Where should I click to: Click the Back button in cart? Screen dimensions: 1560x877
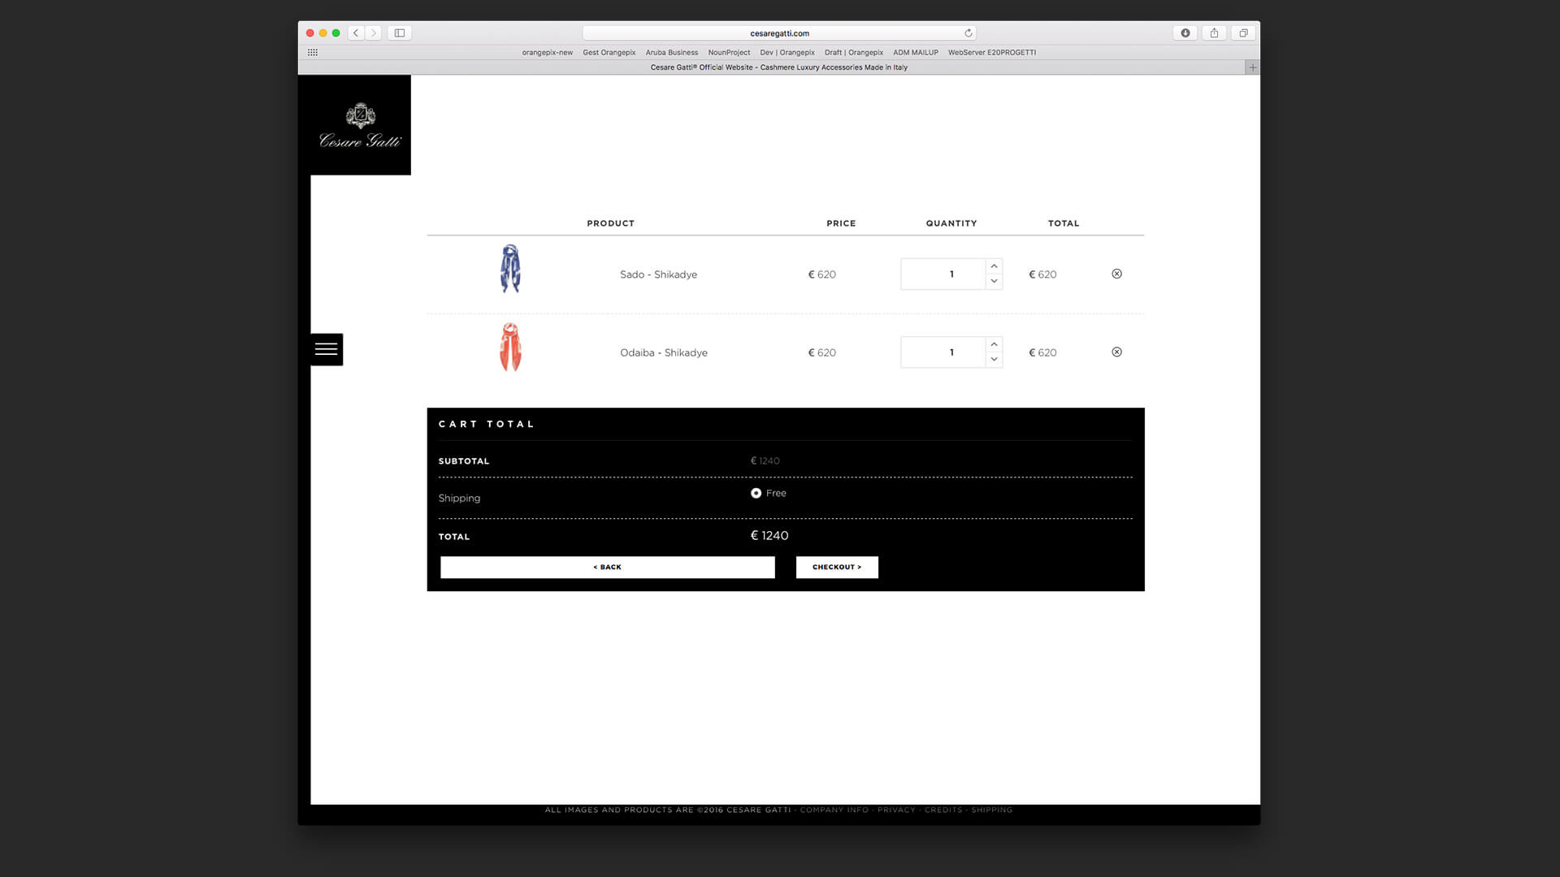[x=607, y=567]
